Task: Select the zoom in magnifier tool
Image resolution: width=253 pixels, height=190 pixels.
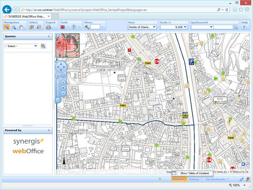Action: (6, 27)
